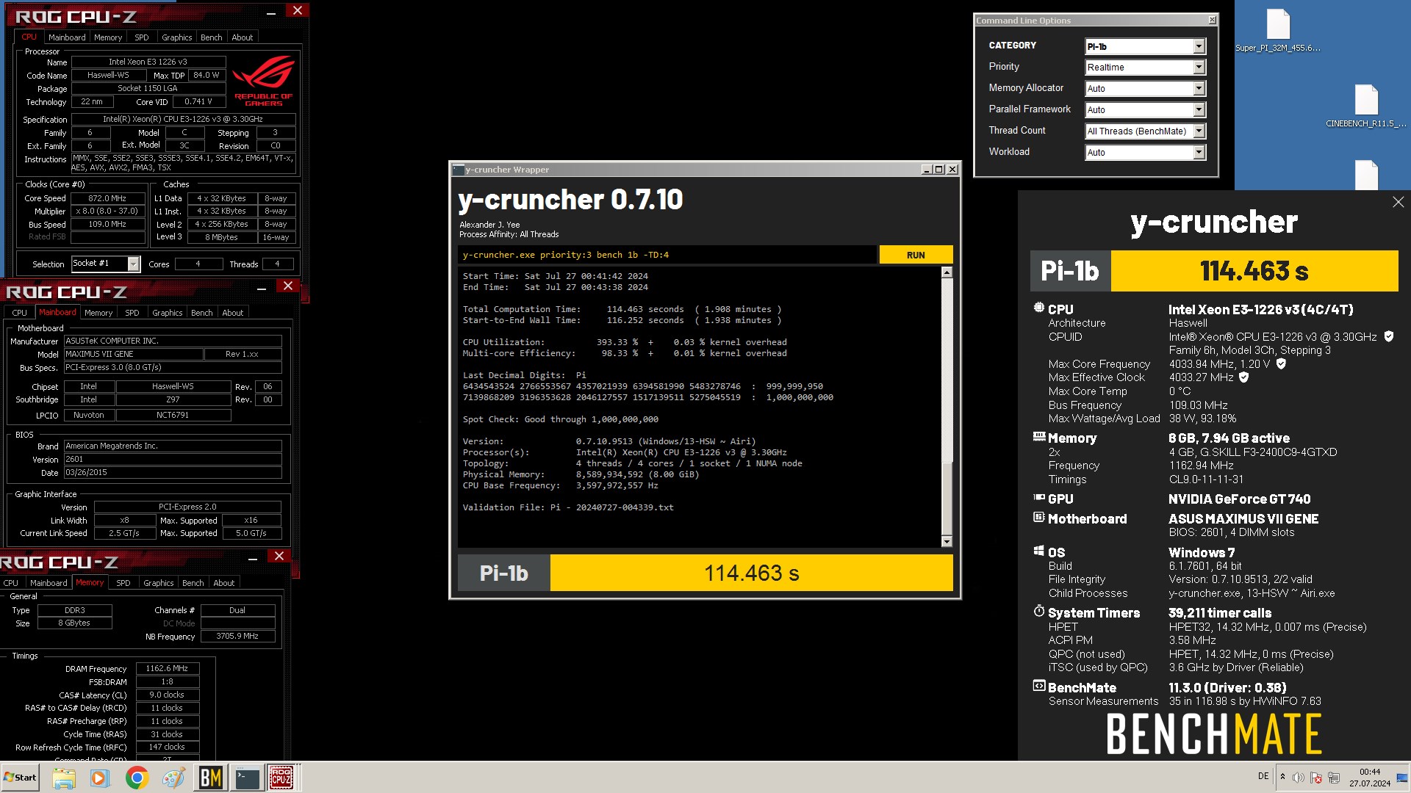Viewport: 1411px width, 793px height.
Task: Select the CINEBENCH_R11.5 desktop file
Action: click(1366, 106)
